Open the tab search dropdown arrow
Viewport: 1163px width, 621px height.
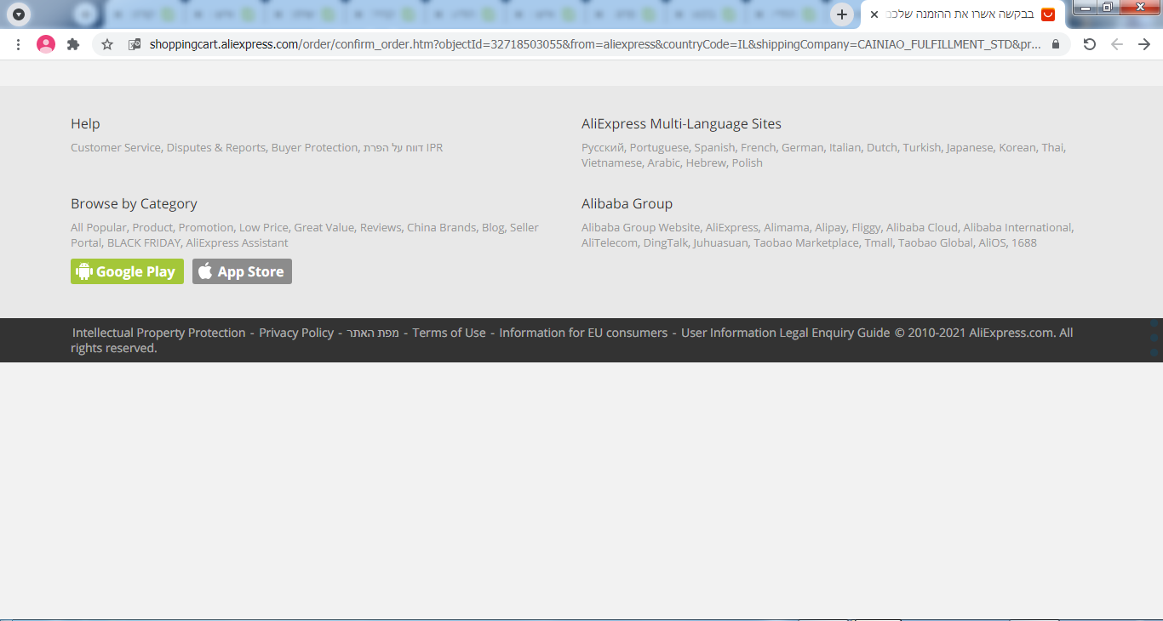(x=18, y=14)
